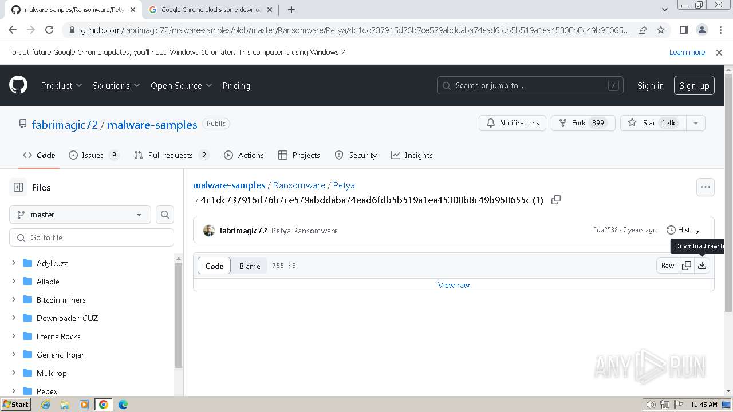The height and width of the screenshot is (412, 733).
Task: Download the raw file icon
Action: (x=702, y=266)
